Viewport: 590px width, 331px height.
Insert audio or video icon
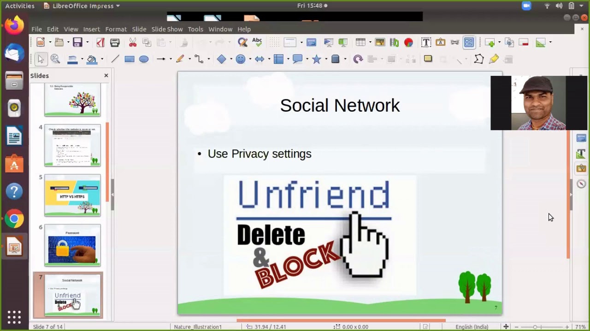click(x=394, y=42)
